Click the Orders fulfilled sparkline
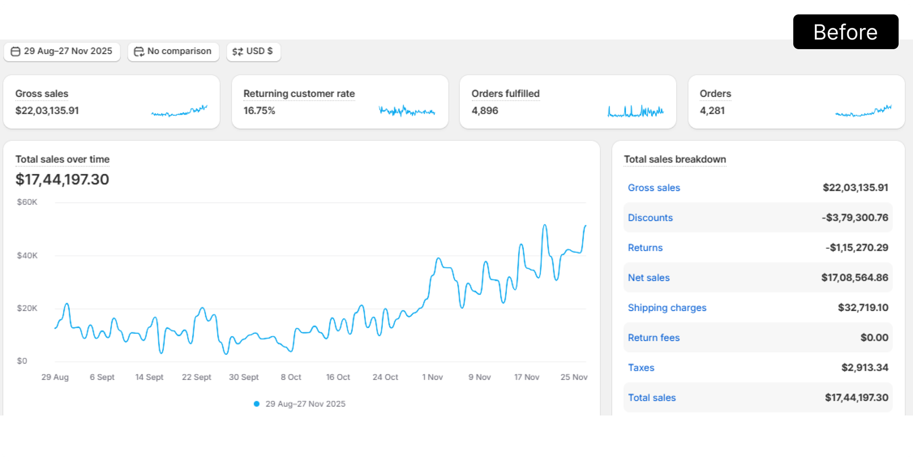Screen dimensions: 913x461 pos(636,111)
